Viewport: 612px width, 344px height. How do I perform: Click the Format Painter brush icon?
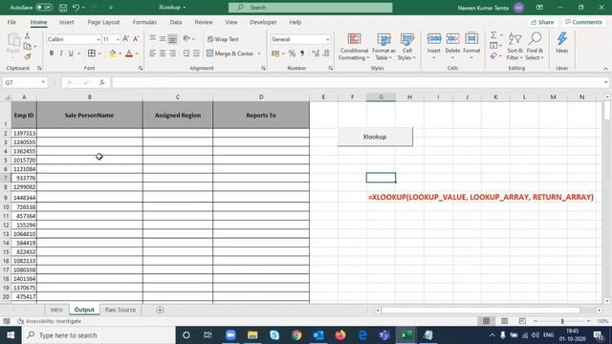[28, 57]
